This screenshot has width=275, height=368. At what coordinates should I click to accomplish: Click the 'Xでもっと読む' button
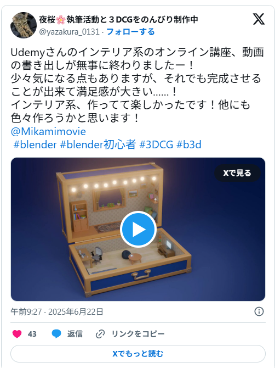(138, 354)
